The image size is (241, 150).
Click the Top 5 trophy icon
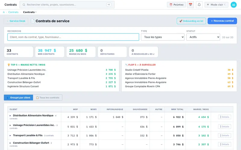point(9,65)
